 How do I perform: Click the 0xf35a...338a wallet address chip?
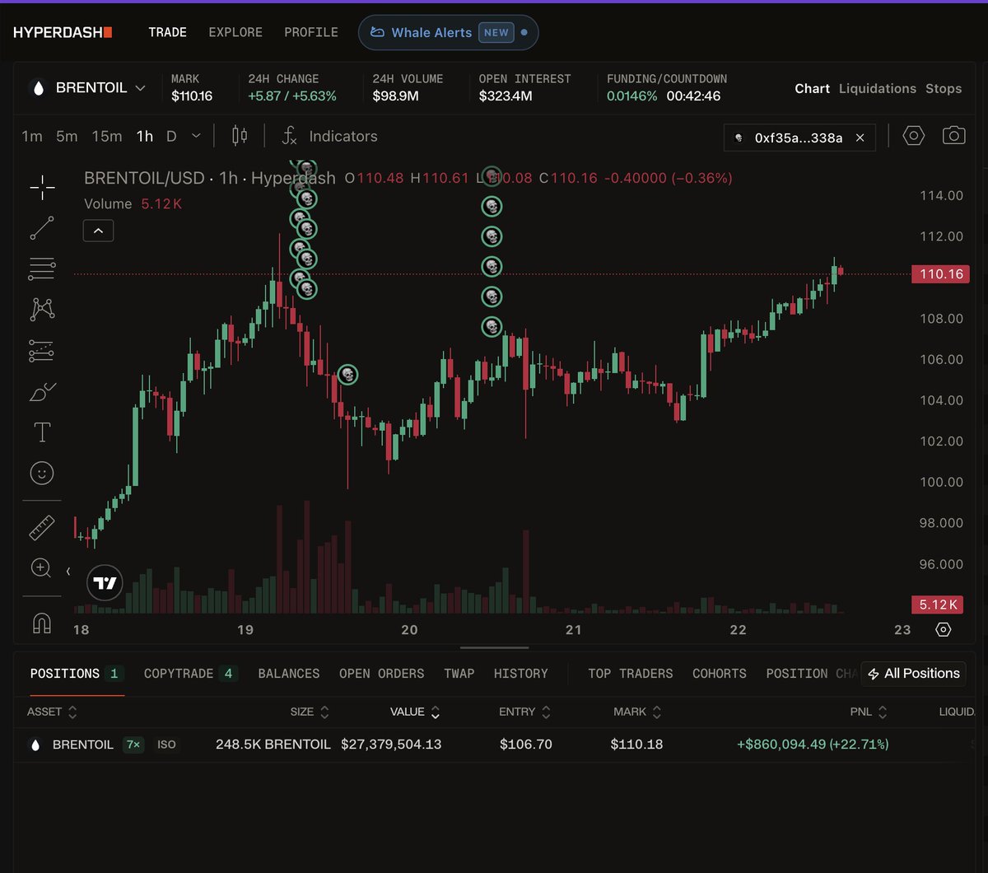pos(799,138)
